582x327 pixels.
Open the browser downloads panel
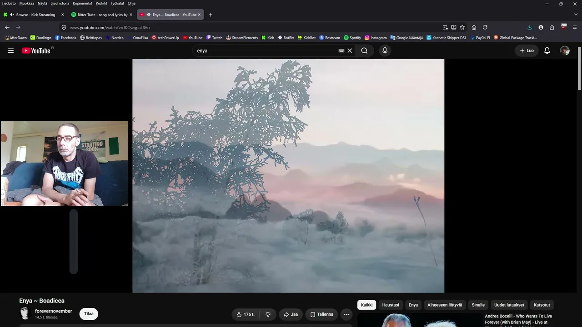pyautogui.click(x=530, y=27)
